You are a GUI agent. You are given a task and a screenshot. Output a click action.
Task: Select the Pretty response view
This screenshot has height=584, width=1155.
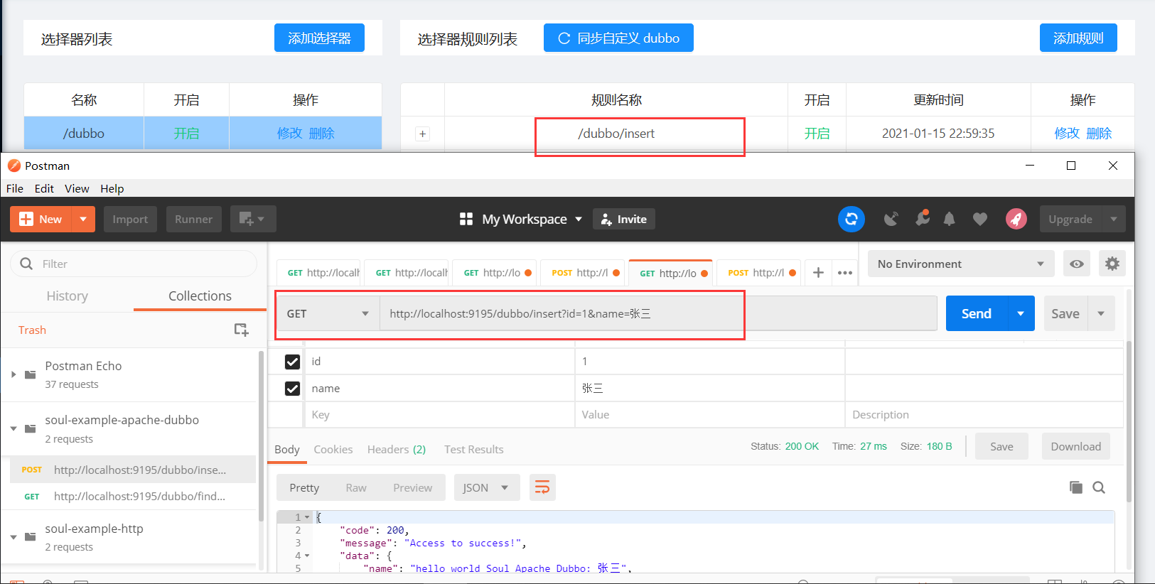coord(304,487)
